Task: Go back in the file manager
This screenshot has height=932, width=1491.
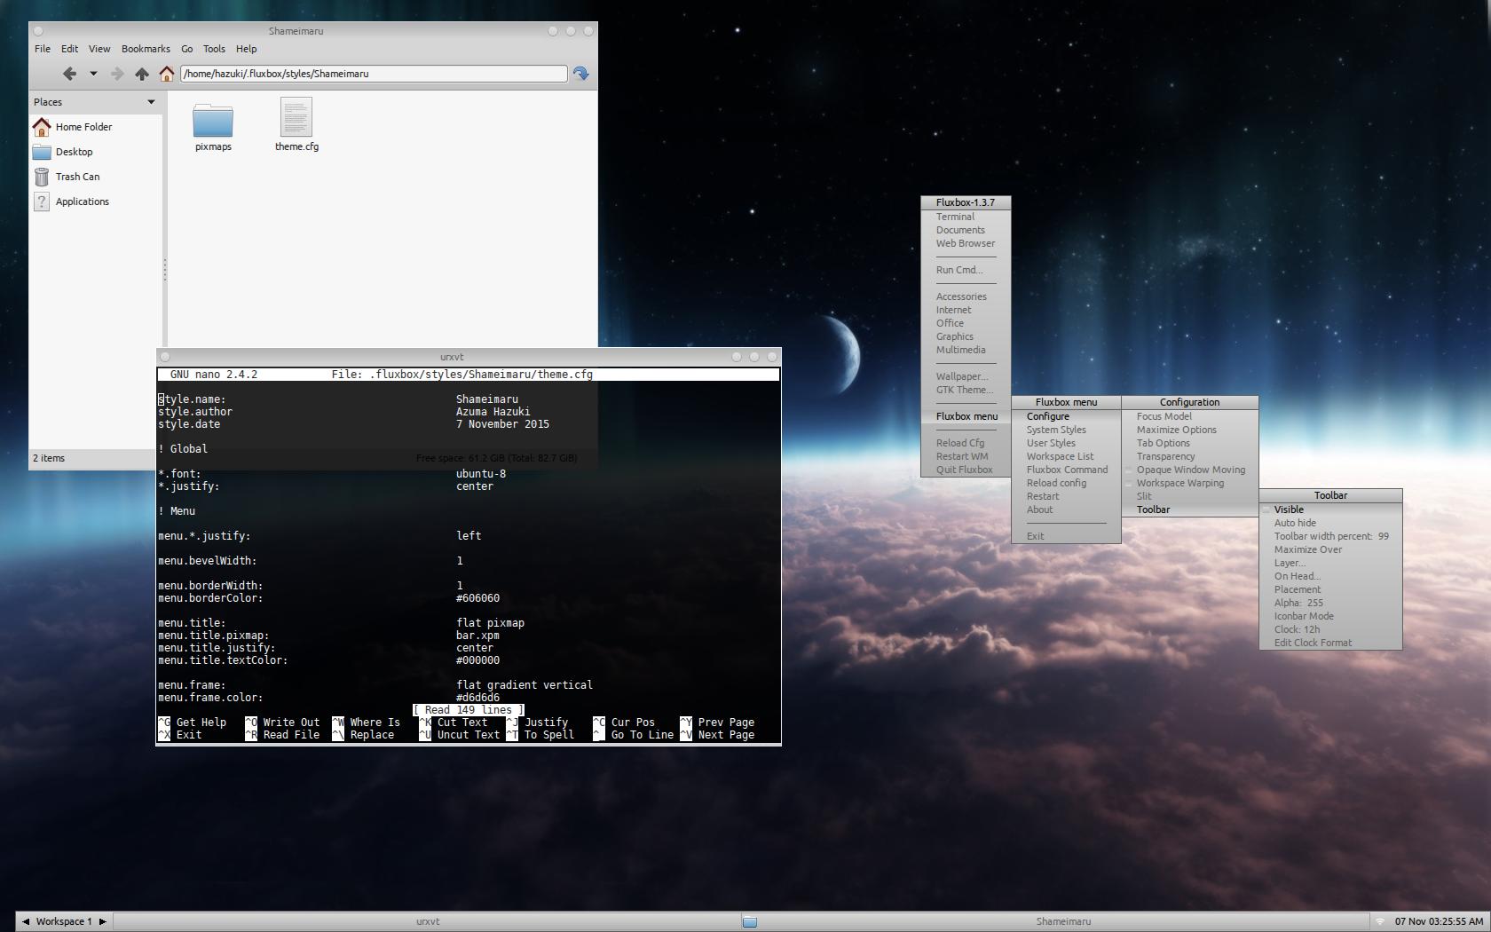Action: [x=69, y=74]
